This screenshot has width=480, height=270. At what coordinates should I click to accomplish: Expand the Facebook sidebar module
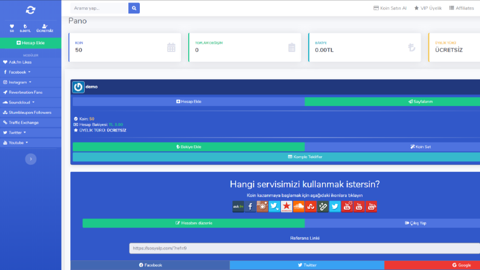click(x=31, y=72)
